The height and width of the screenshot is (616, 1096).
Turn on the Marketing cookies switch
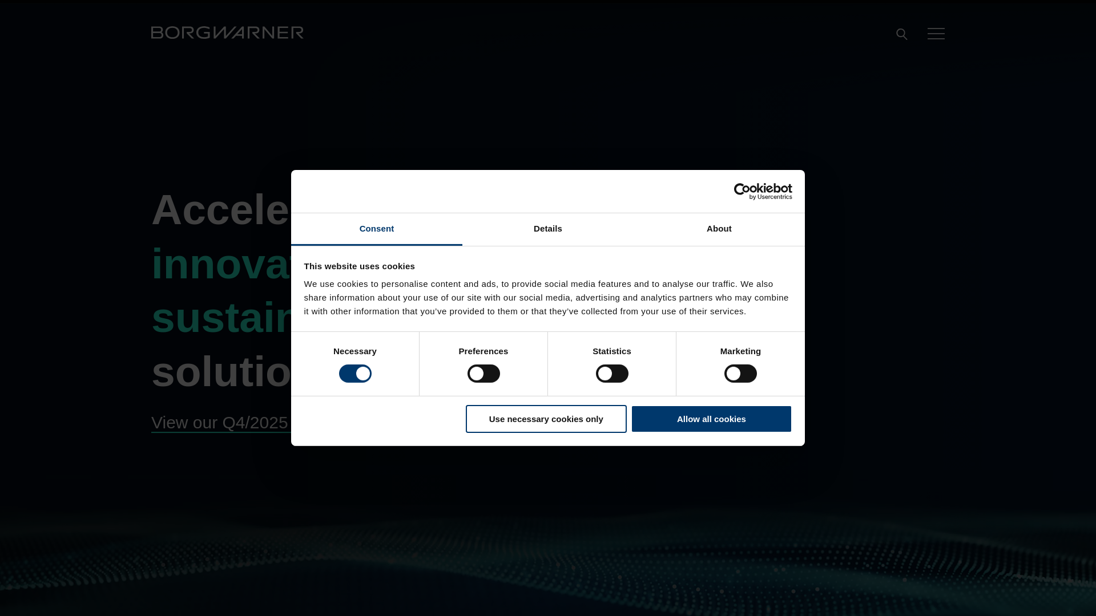tap(740, 374)
